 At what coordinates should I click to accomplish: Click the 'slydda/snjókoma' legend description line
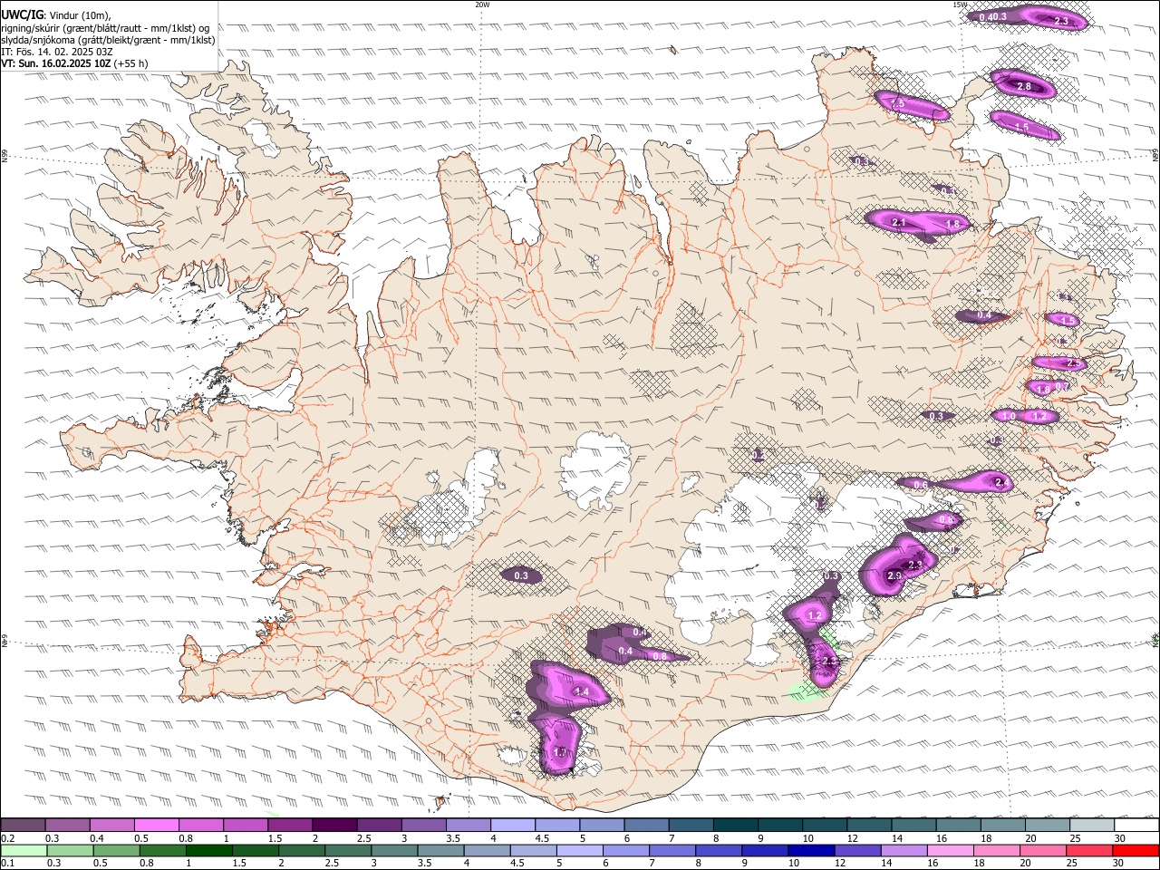pyautogui.click(x=108, y=40)
